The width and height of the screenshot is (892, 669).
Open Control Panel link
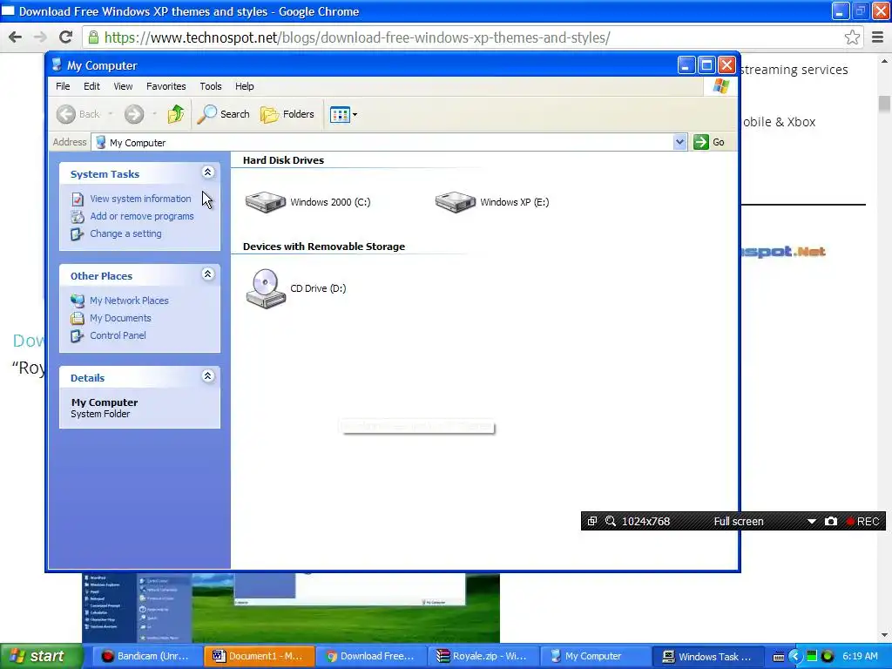(x=118, y=335)
